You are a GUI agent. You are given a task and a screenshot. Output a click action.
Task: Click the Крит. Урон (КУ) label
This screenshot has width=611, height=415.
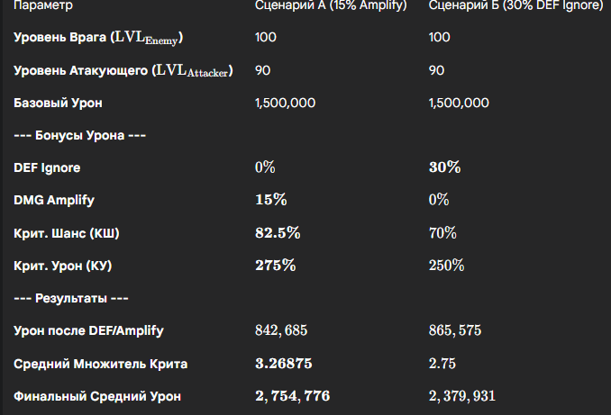[63, 266]
